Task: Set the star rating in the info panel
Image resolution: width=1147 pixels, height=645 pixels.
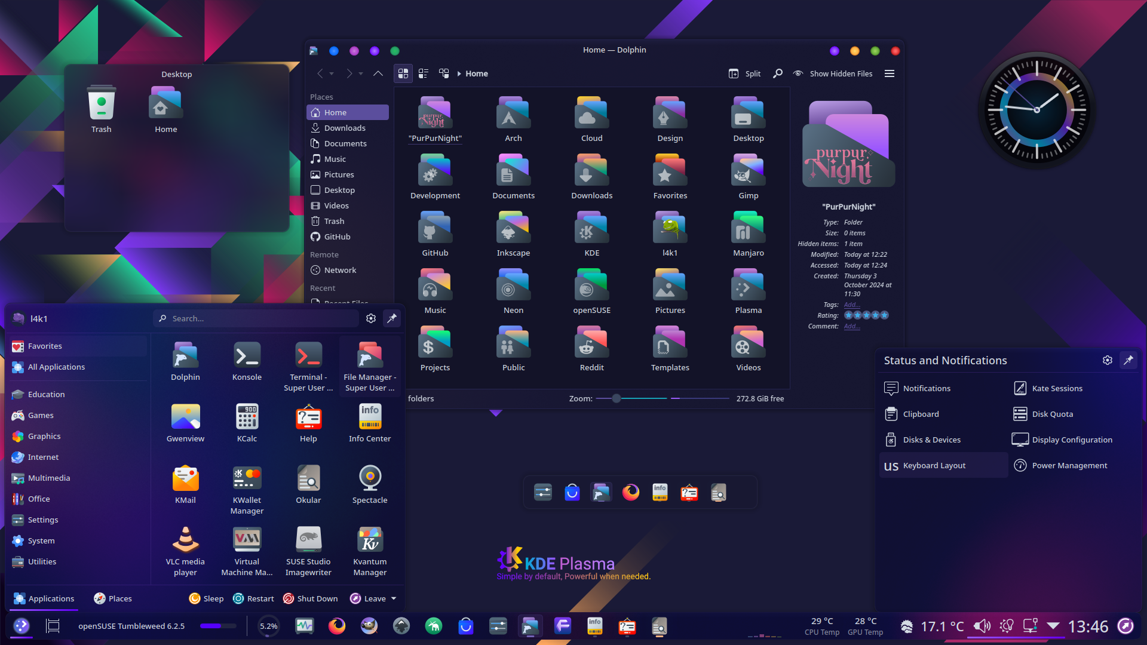Action: tap(866, 315)
